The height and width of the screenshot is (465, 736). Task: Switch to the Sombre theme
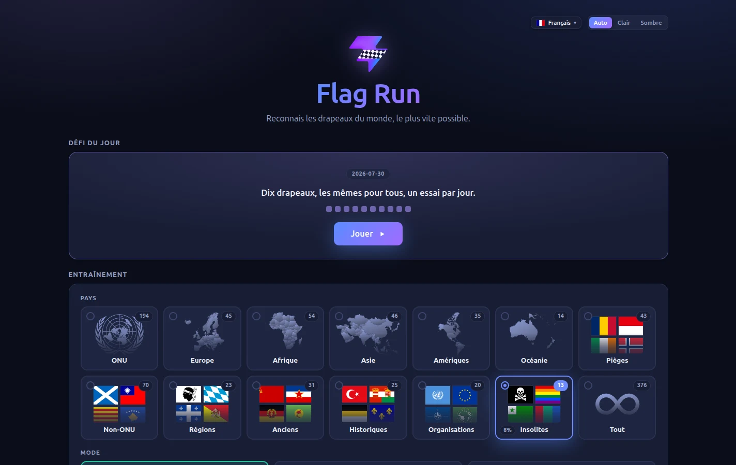tap(651, 23)
